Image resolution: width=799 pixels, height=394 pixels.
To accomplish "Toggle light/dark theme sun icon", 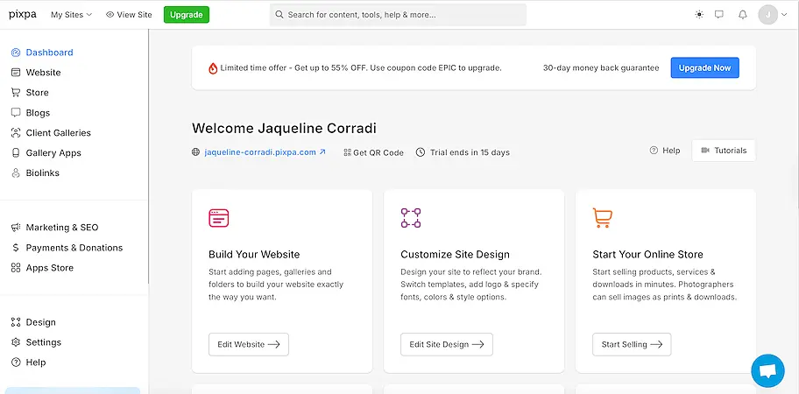I will pos(699,15).
